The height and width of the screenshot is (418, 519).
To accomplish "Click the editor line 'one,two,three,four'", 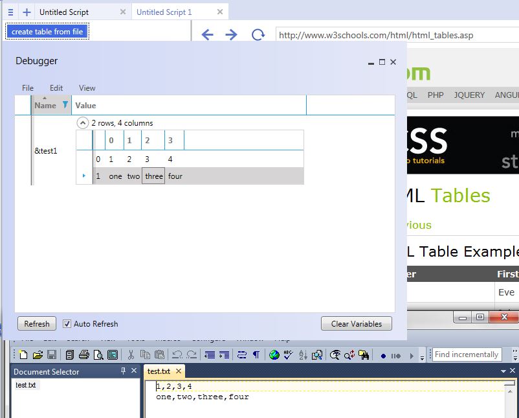I will (203, 397).
